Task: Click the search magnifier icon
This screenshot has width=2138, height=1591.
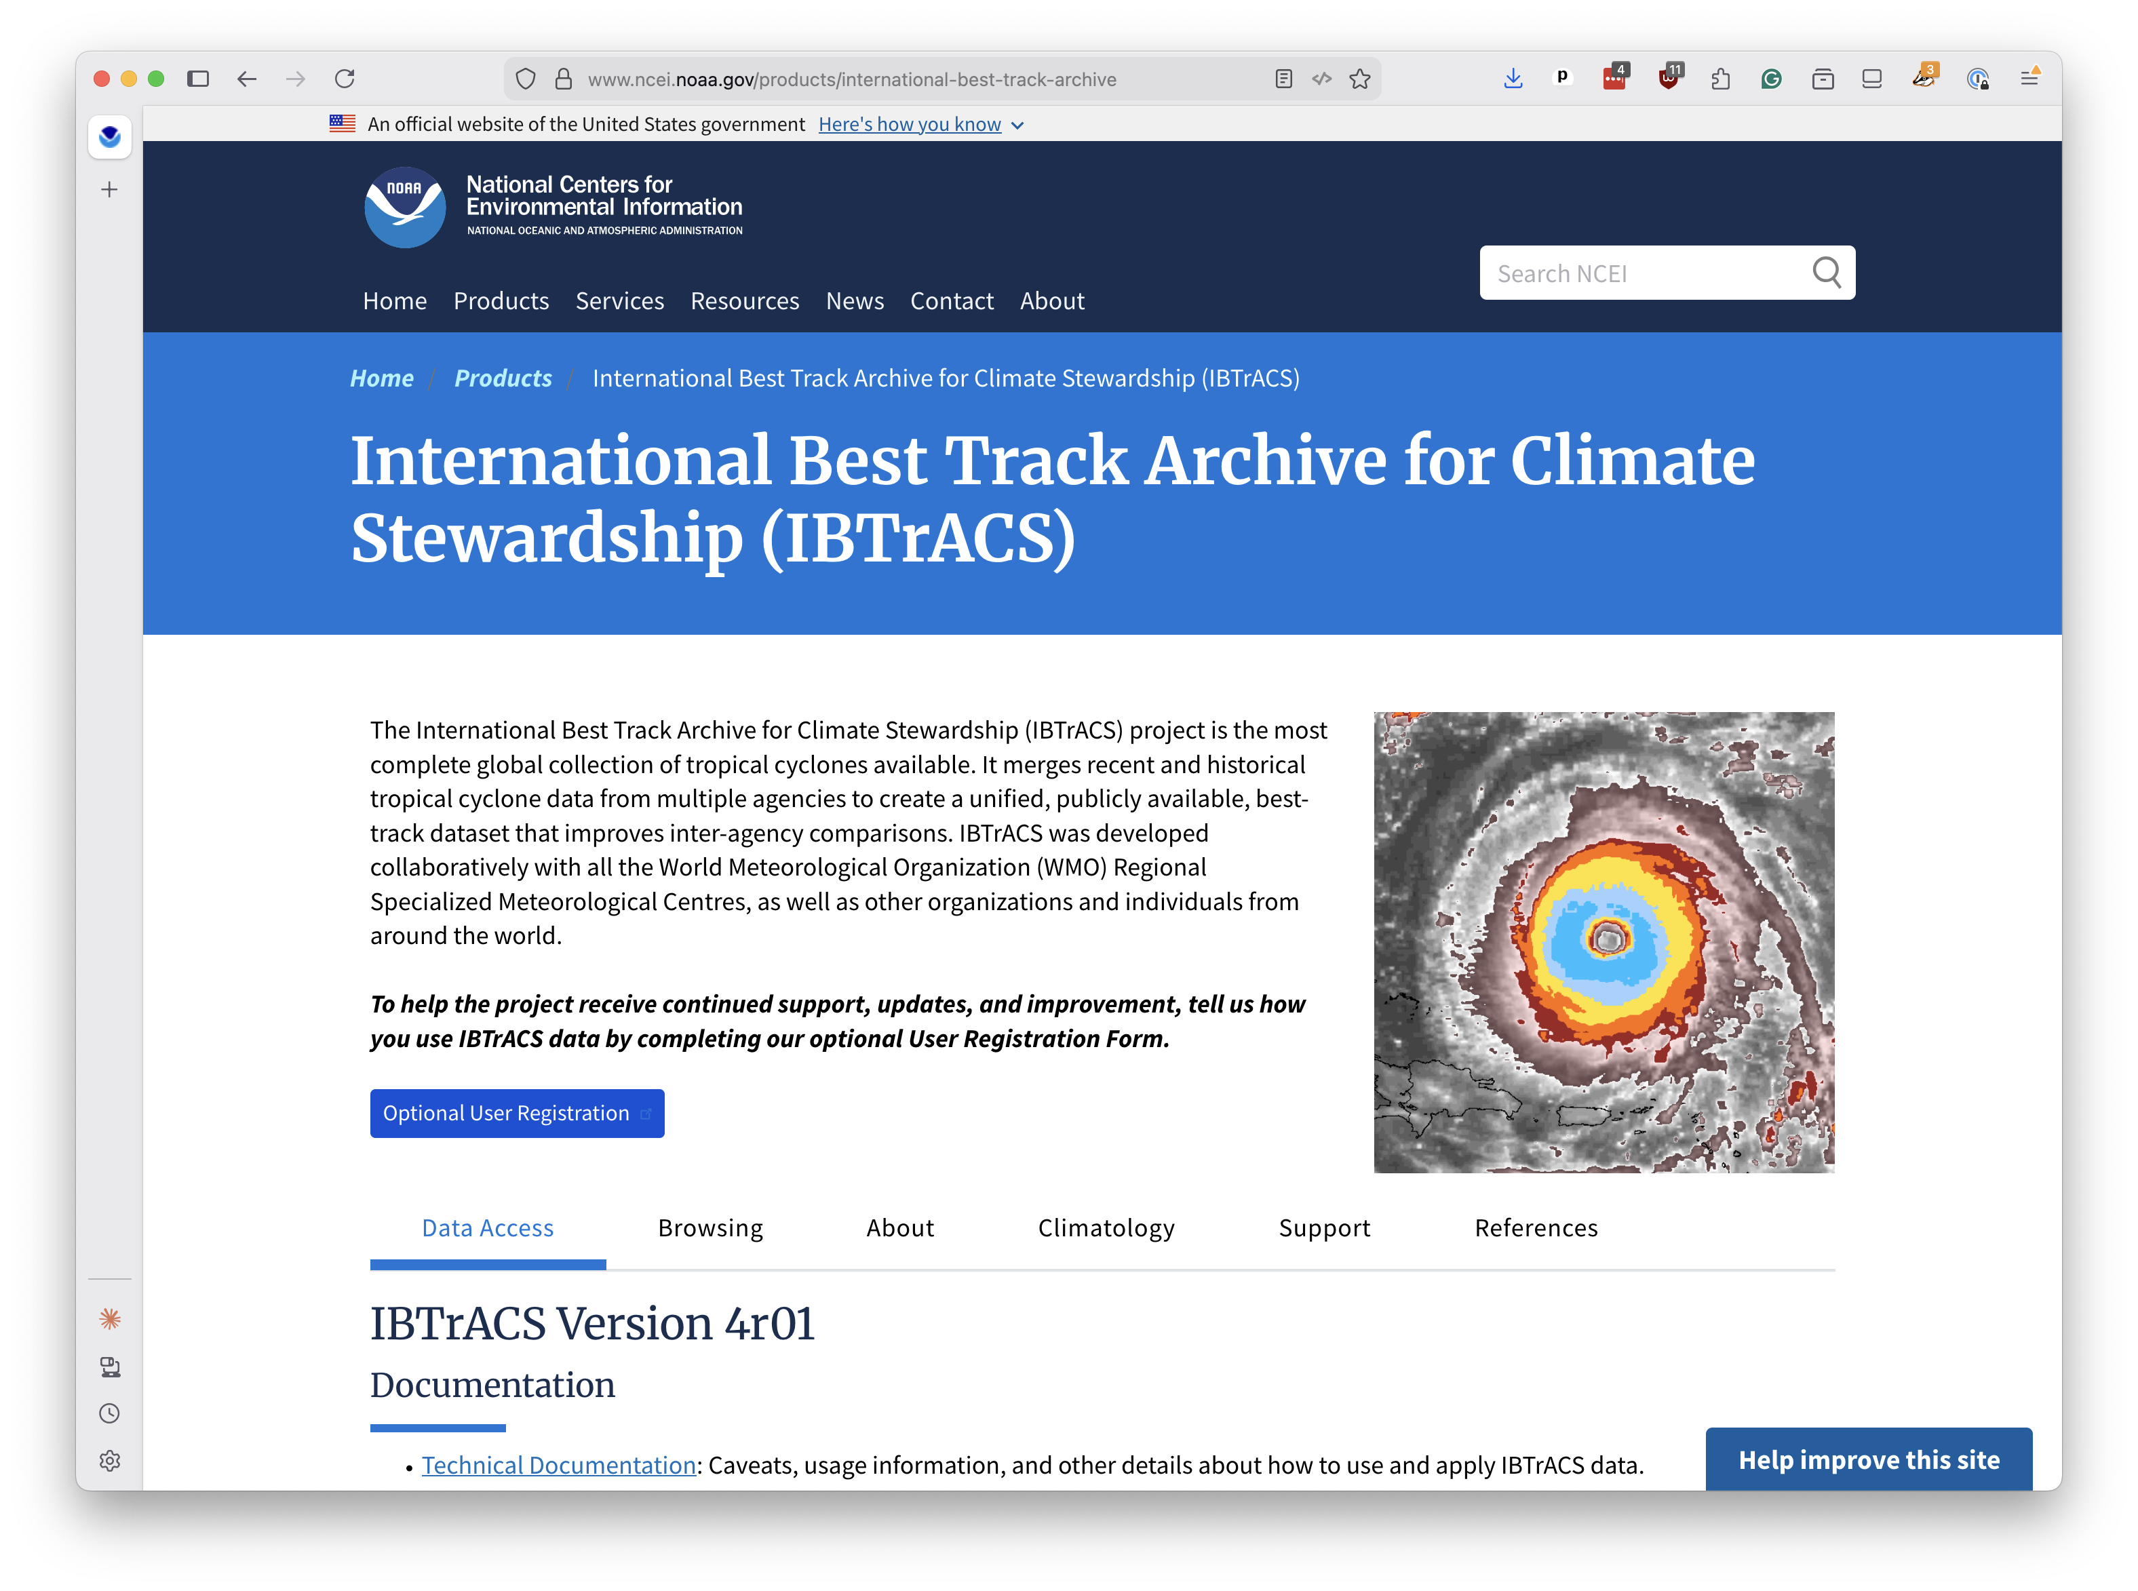Action: 1826,273
